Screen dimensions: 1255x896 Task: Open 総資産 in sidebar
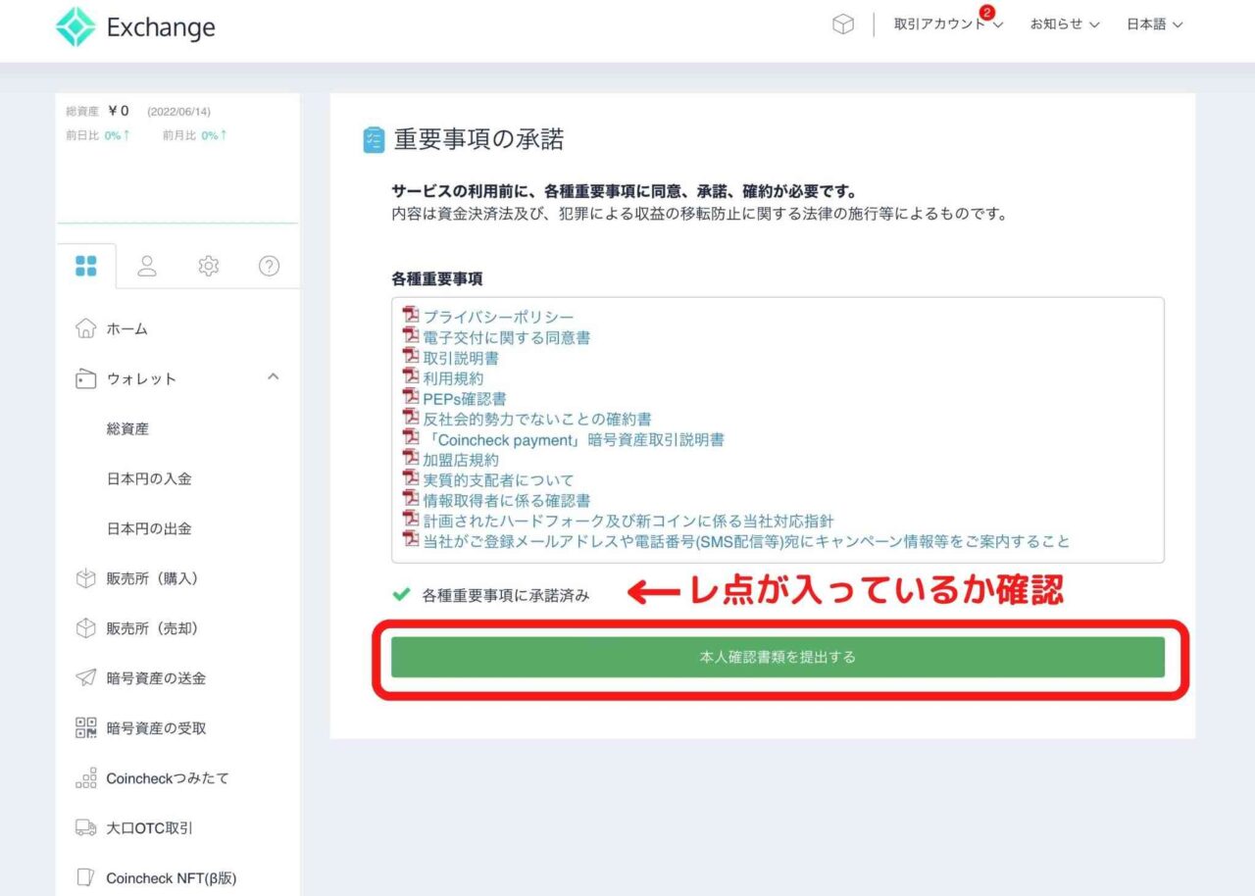pos(127,428)
